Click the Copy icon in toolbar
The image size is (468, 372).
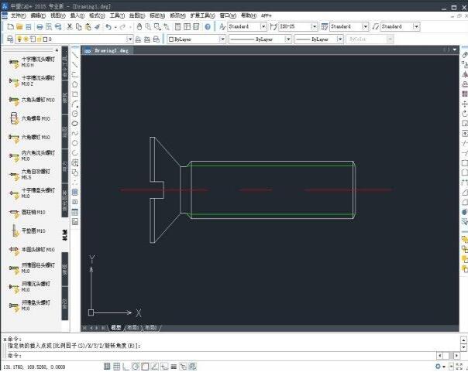pos(79,27)
